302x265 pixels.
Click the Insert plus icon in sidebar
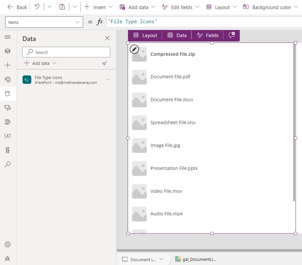(7, 65)
